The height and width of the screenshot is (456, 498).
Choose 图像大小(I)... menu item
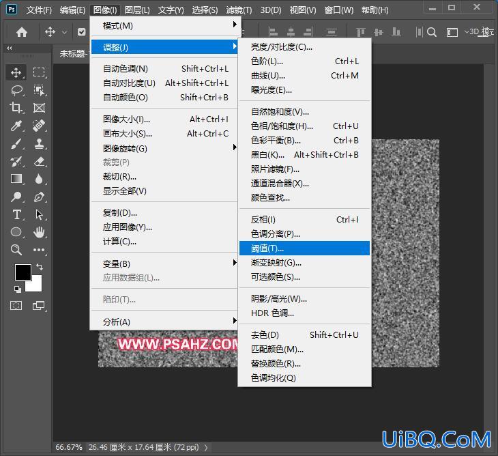[166, 119]
